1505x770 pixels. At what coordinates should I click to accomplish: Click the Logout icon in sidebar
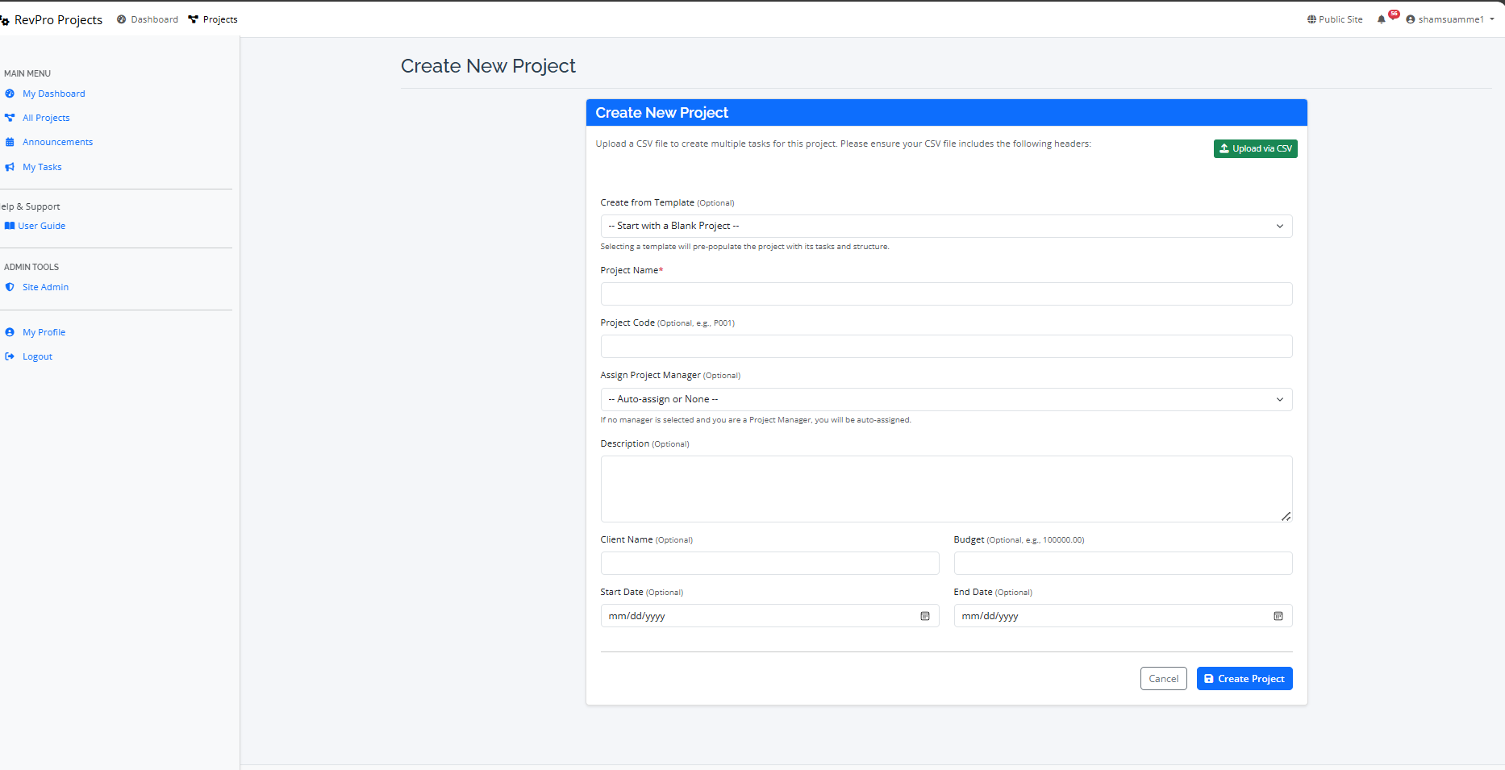[10, 356]
